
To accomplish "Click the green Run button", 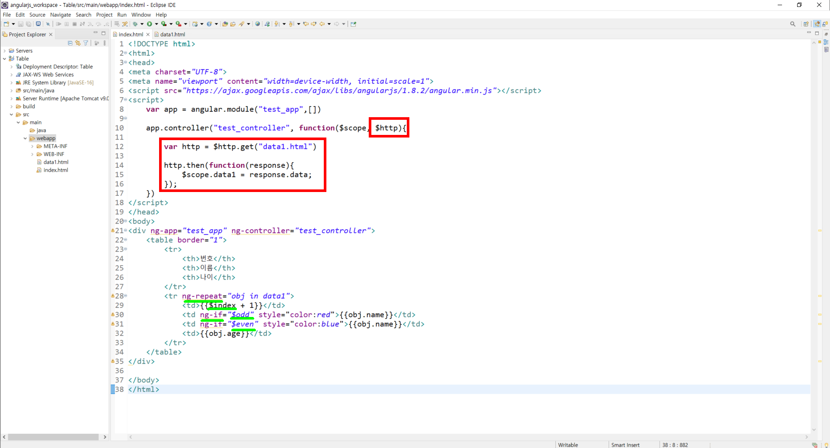I will (149, 24).
